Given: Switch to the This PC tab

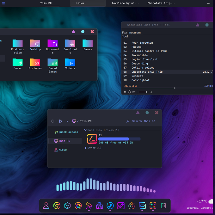Looking at the screenshot, I should (x=46, y=3).
